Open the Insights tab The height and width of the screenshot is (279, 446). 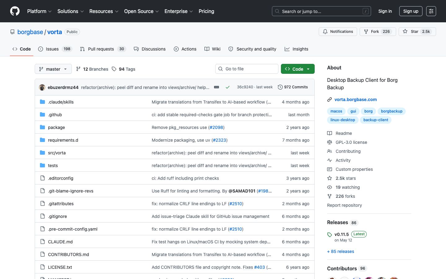tap(296, 49)
